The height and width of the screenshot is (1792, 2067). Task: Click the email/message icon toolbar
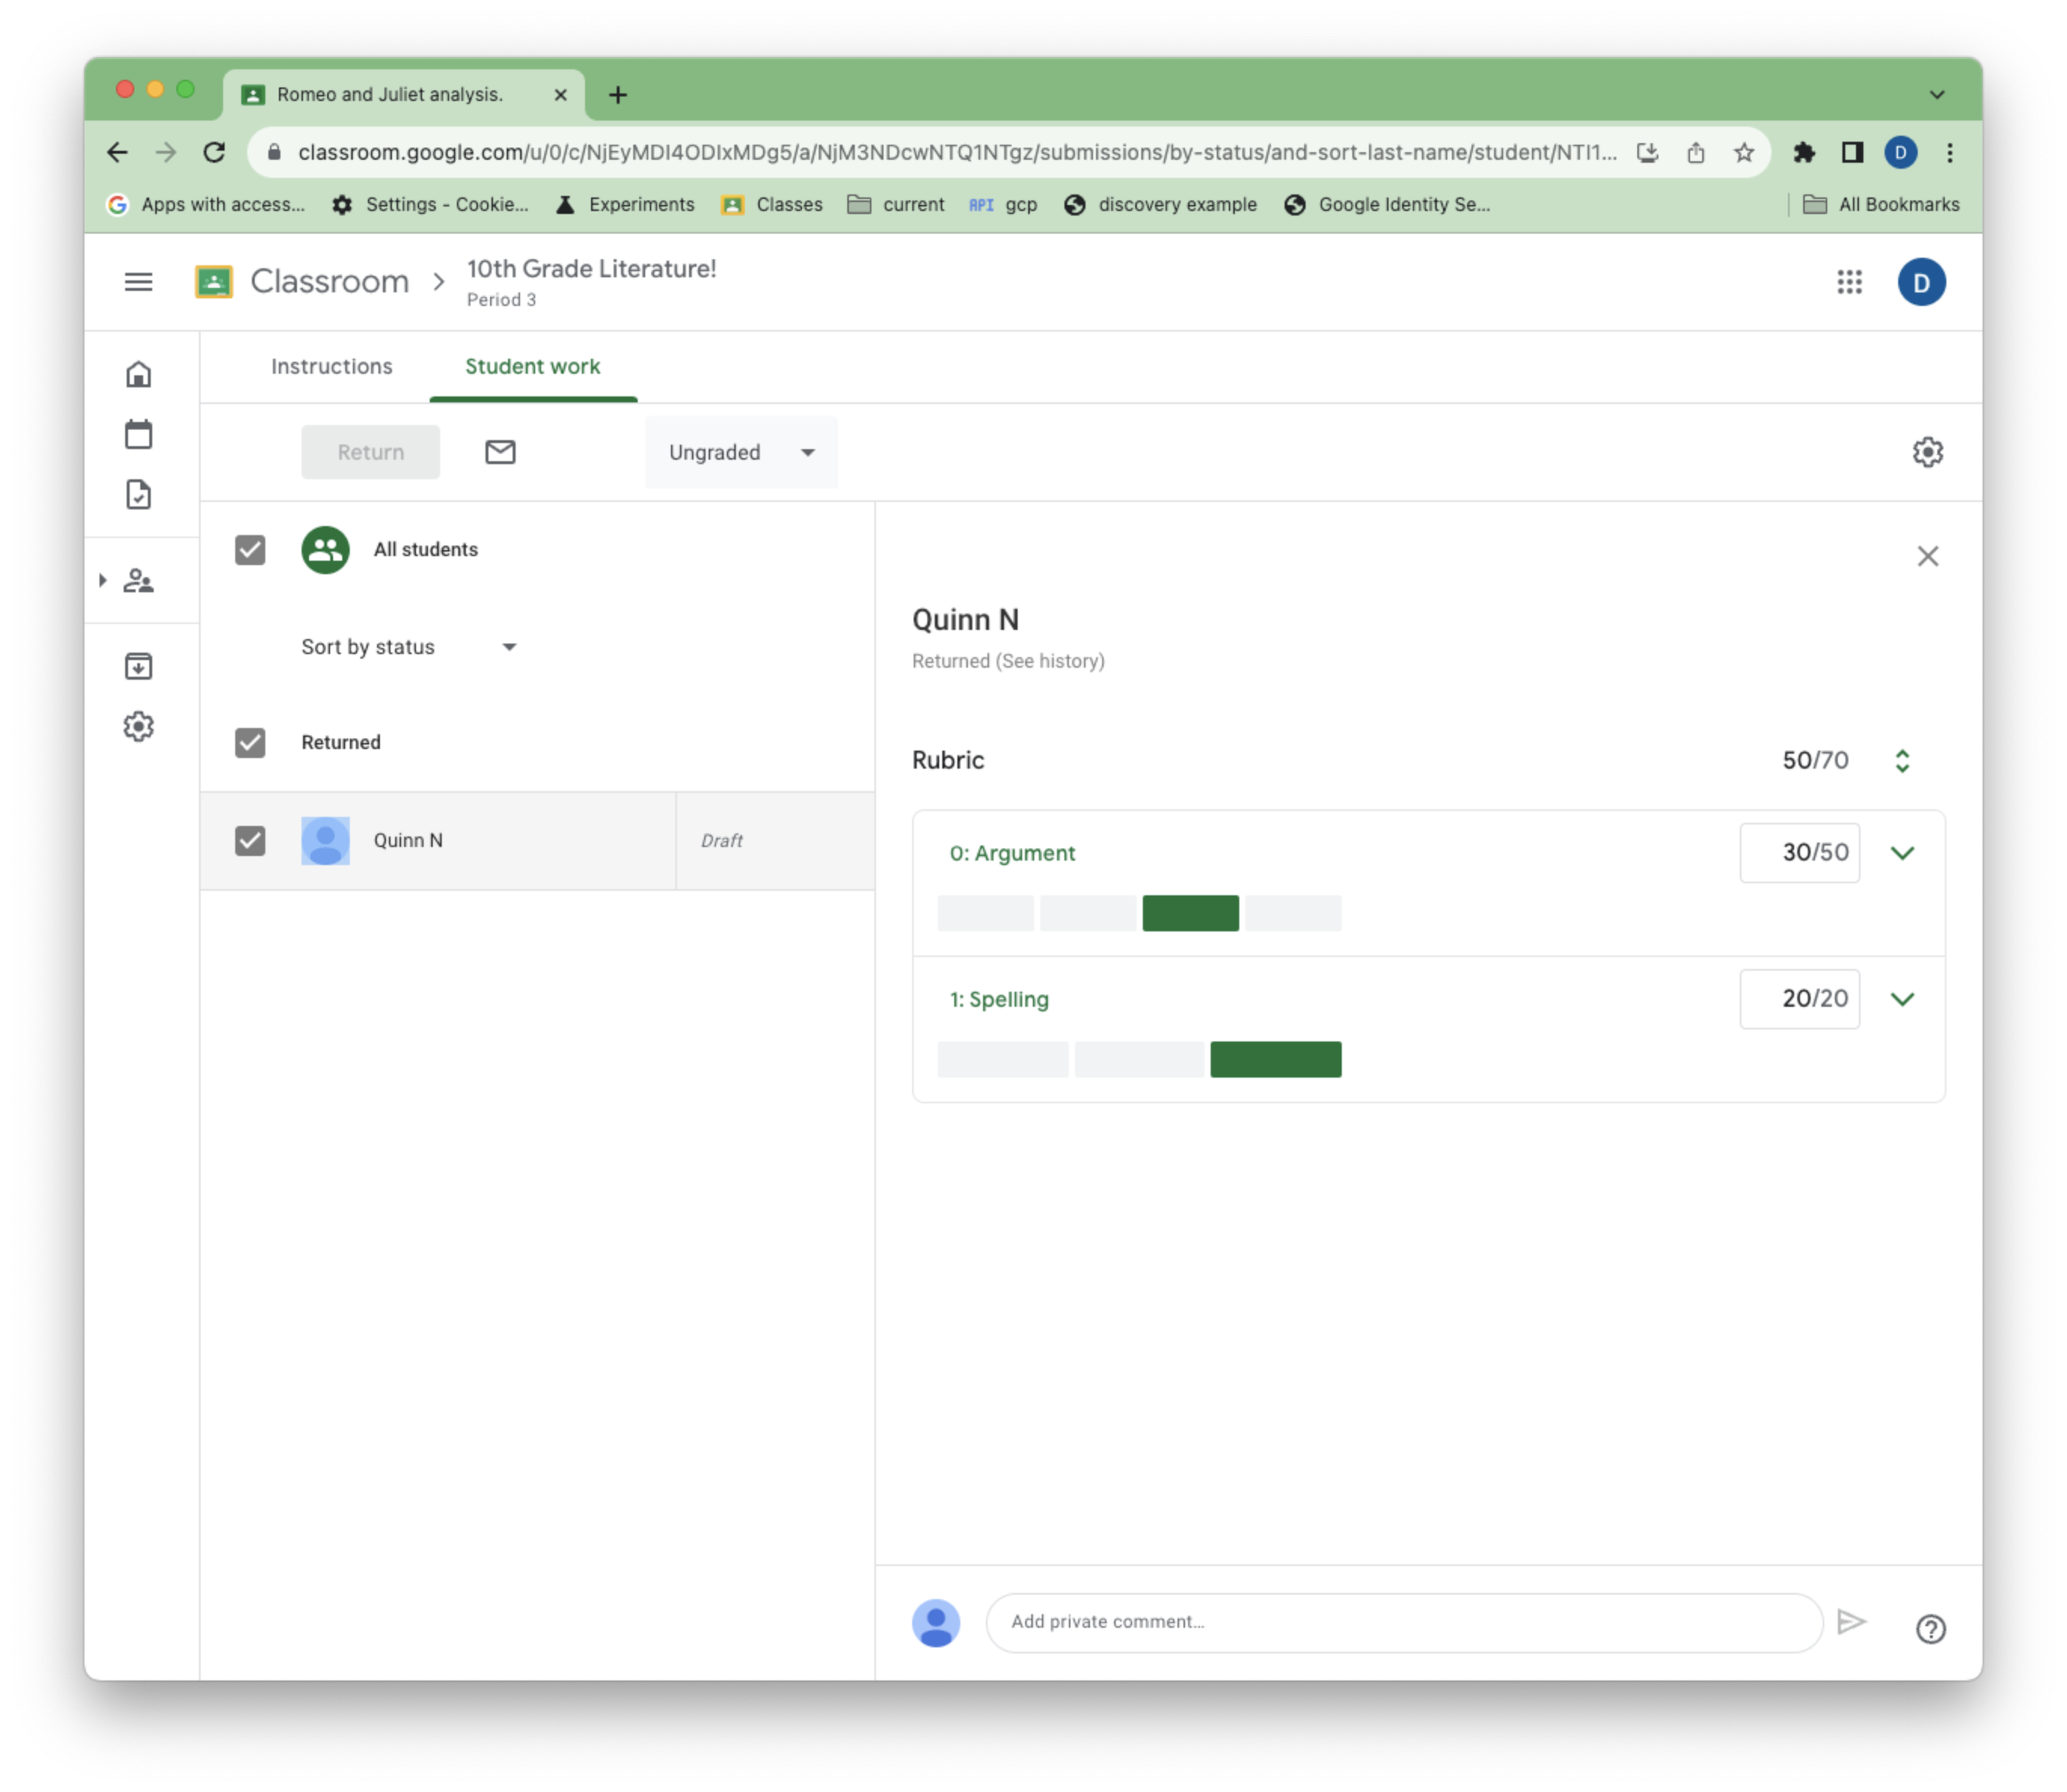click(x=499, y=451)
